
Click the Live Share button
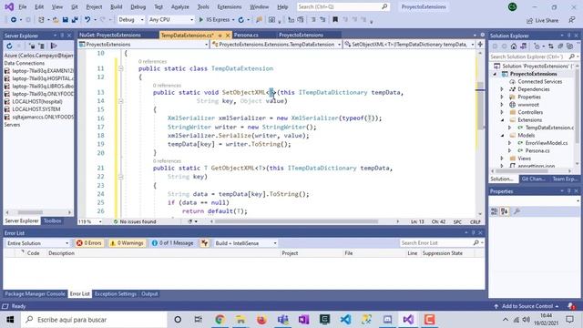(x=543, y=20)
